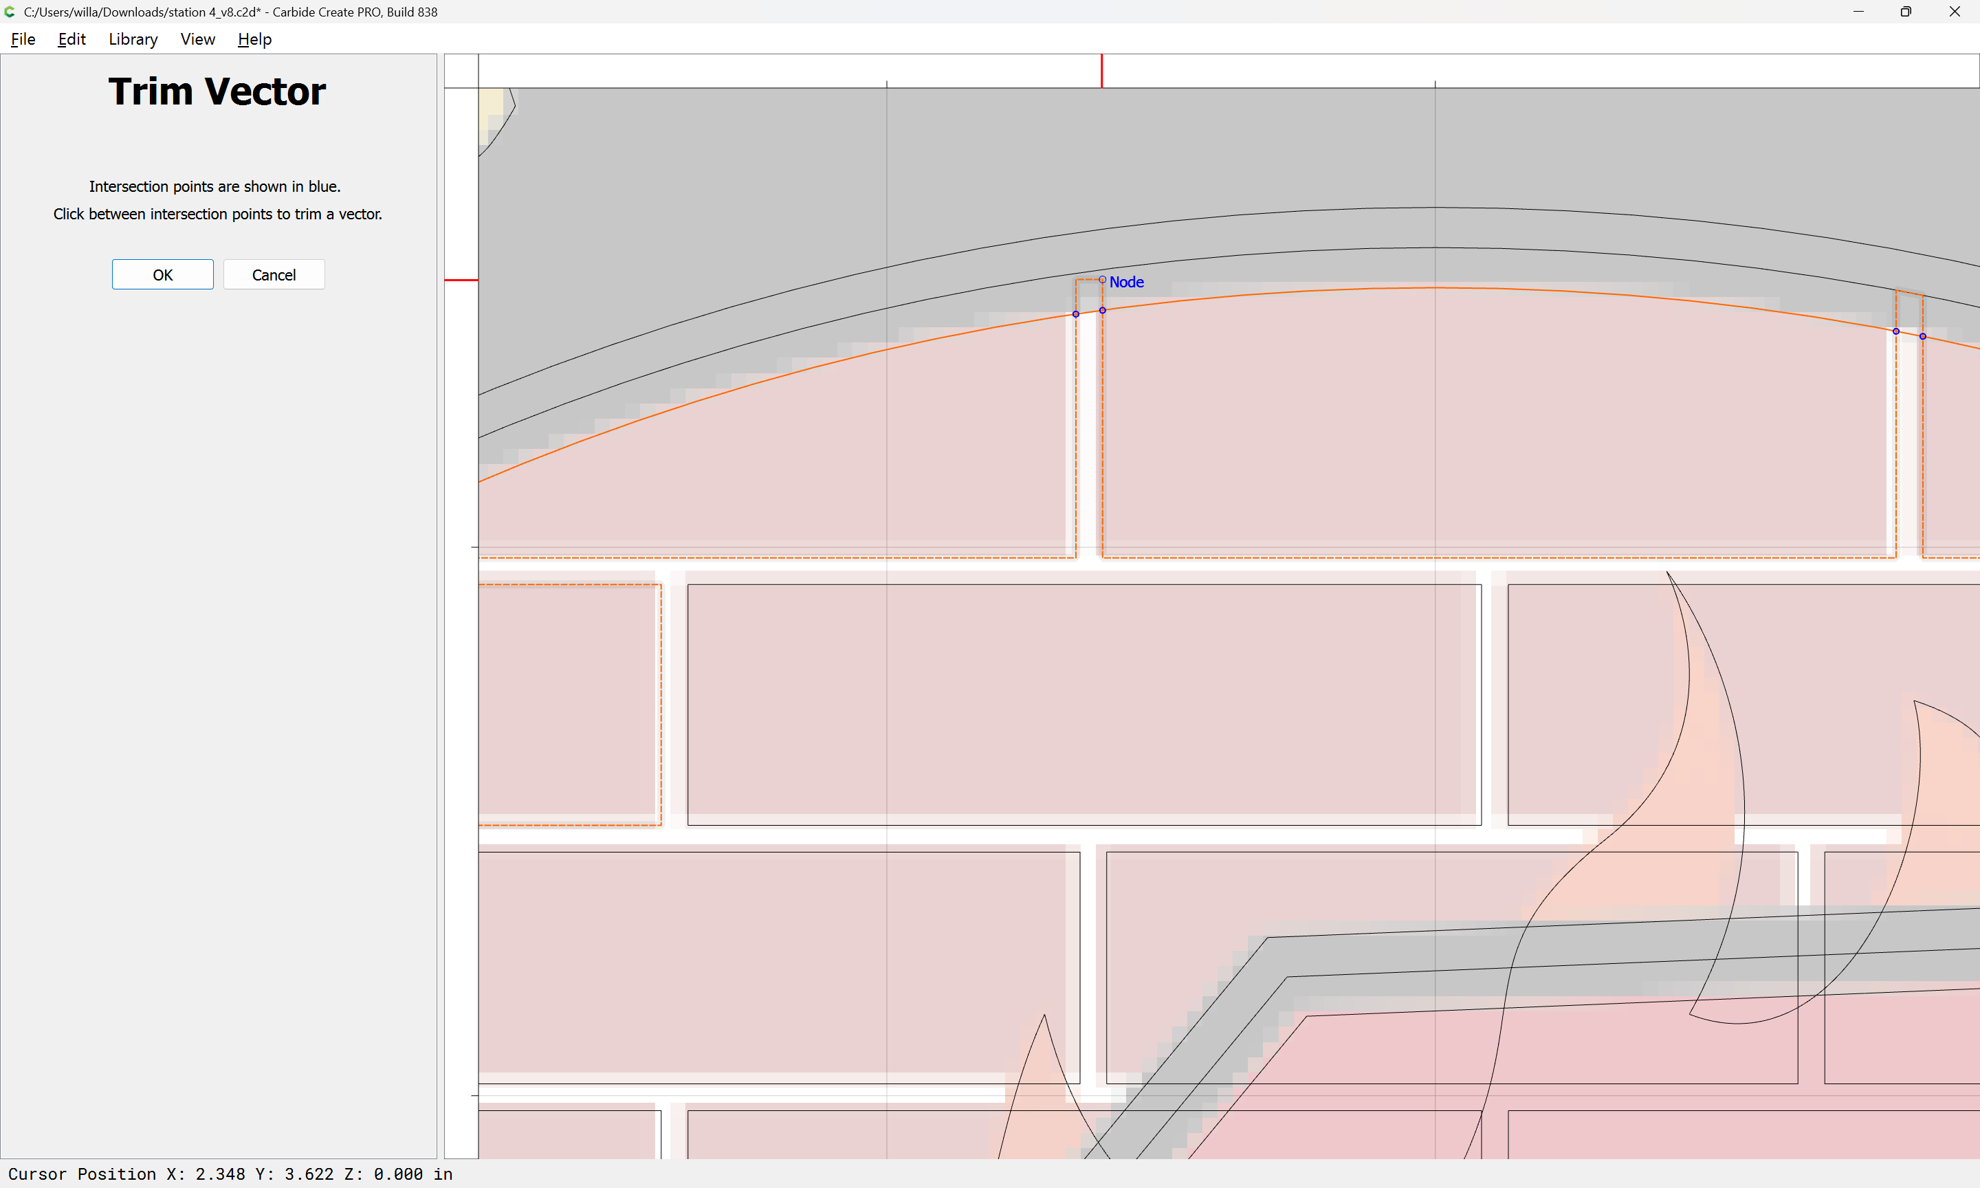Minimize the Carbide Create window
Image resolution: width=1980 pixels, height=1188 pixels.
click(1858, 12)
